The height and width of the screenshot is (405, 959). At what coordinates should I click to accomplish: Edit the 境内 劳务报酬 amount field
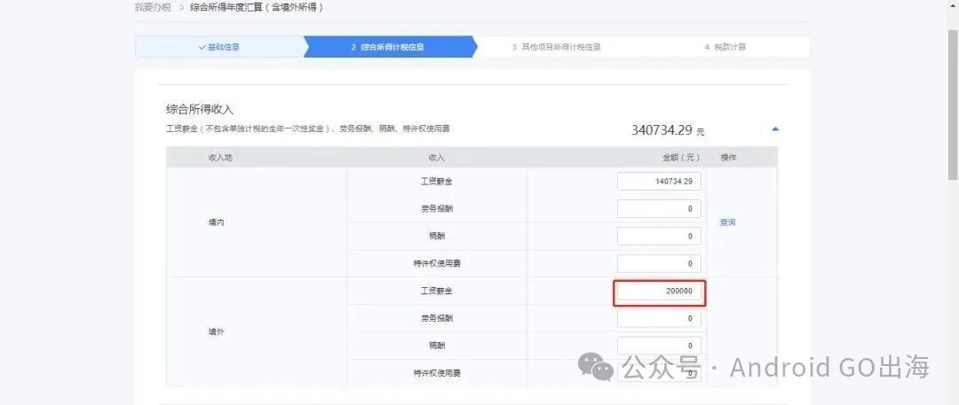(659, 209)
